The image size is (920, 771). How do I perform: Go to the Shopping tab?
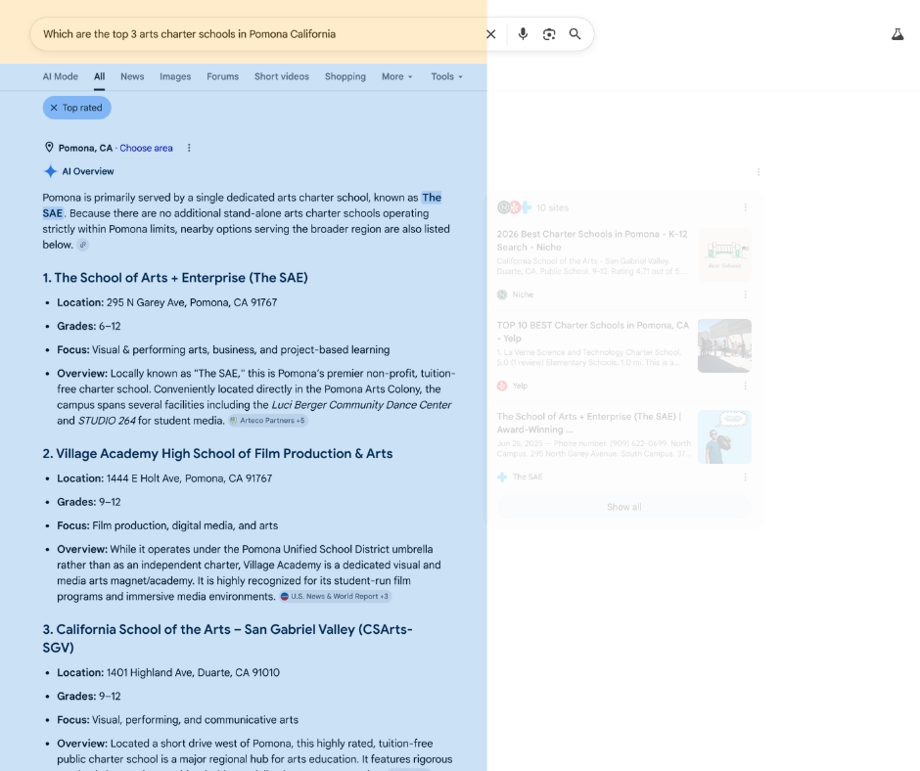tap(345, 77)
